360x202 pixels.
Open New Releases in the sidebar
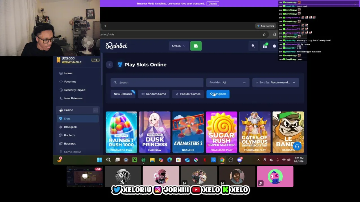(x=73, y=98)
